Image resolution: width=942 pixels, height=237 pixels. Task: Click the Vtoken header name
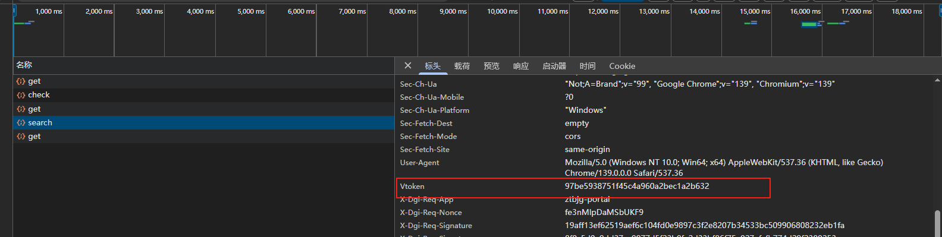coord(412,187)
